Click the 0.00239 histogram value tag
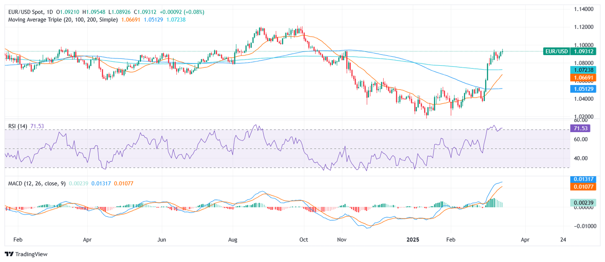The width and height of the screenshot is (605, 262). coord(583,203)
